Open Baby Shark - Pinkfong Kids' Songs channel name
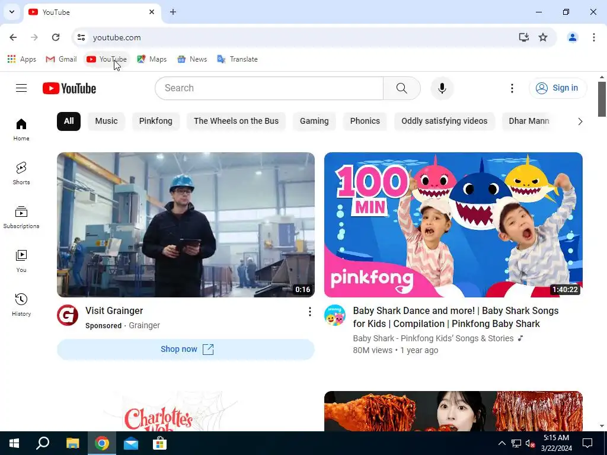 tap(433, 338)
